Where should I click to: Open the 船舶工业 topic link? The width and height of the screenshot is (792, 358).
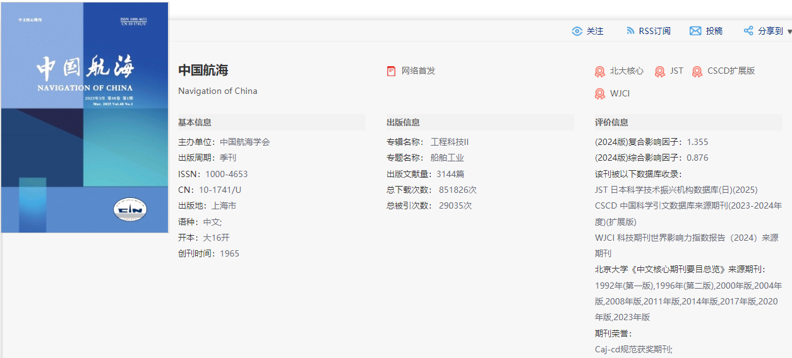[x=447, y=158]
